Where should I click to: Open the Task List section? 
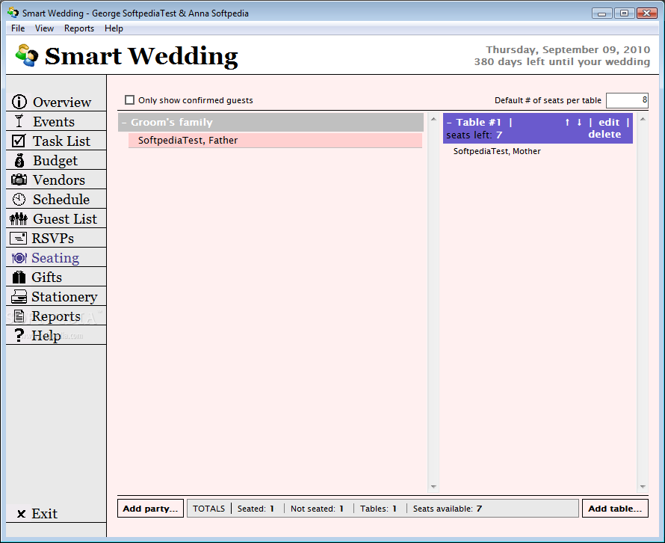[x=61, y=141]
